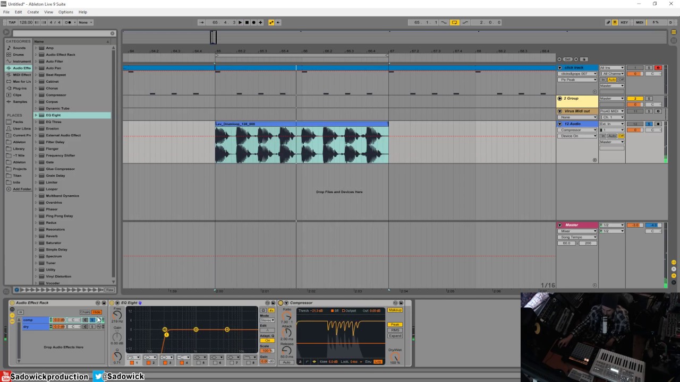Solo the comp chain
This screenshot has height=382, width=680.
tap(92, 320)
